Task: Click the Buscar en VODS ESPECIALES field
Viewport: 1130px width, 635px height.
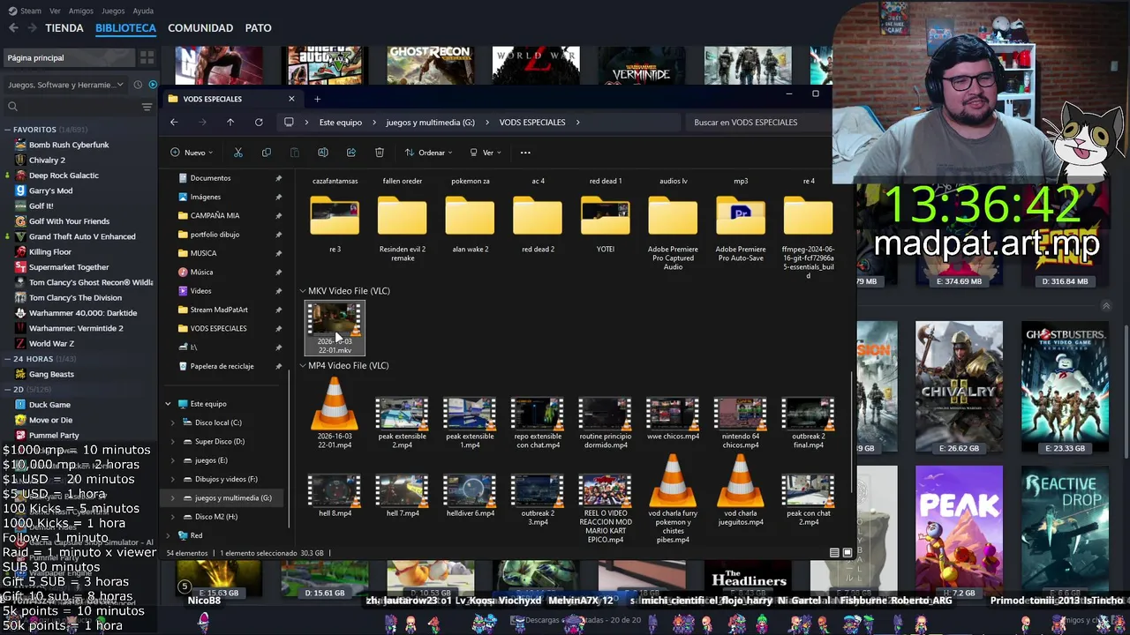Action: click(757, 122)
